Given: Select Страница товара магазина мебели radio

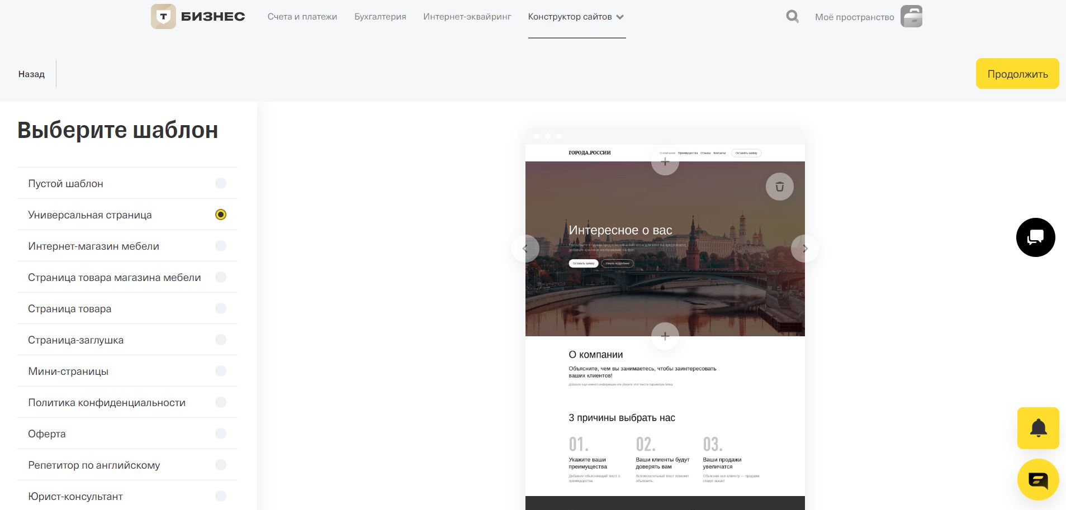Looking at the screenshot, I should 221,277.
